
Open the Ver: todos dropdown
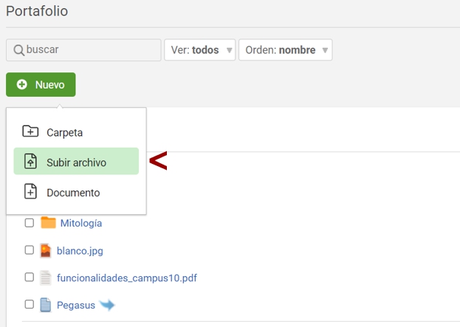199,50
